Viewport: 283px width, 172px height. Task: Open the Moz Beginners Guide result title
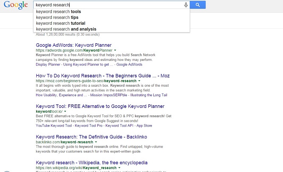(103, 76)
